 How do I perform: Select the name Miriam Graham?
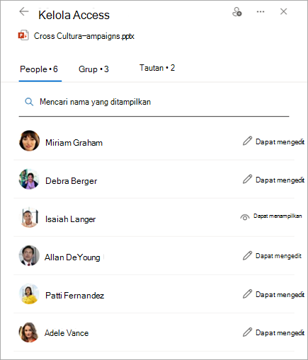pyautogui.click(x=74, y=143)
